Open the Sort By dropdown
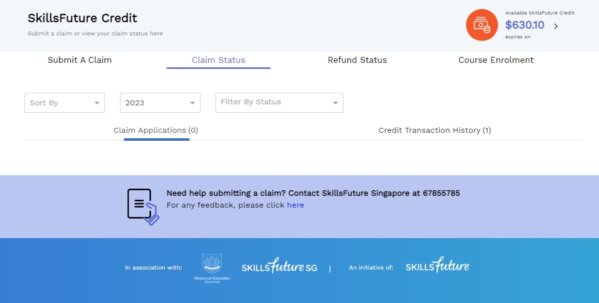599x303 pixels. tap(64, 103)
